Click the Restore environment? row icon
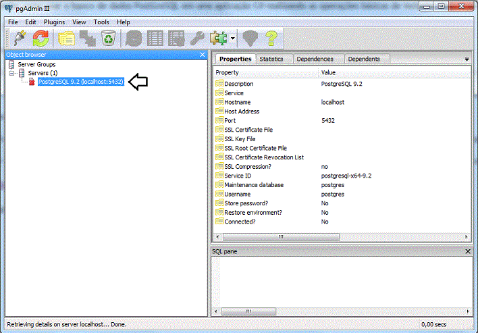 [219, 212]
